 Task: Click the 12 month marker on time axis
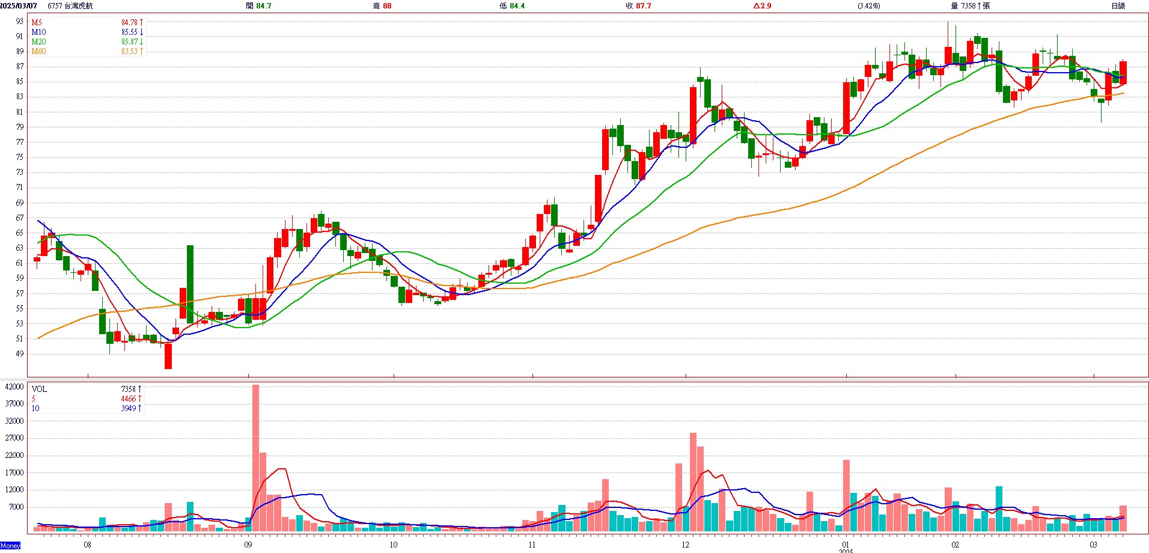point(686,545)
